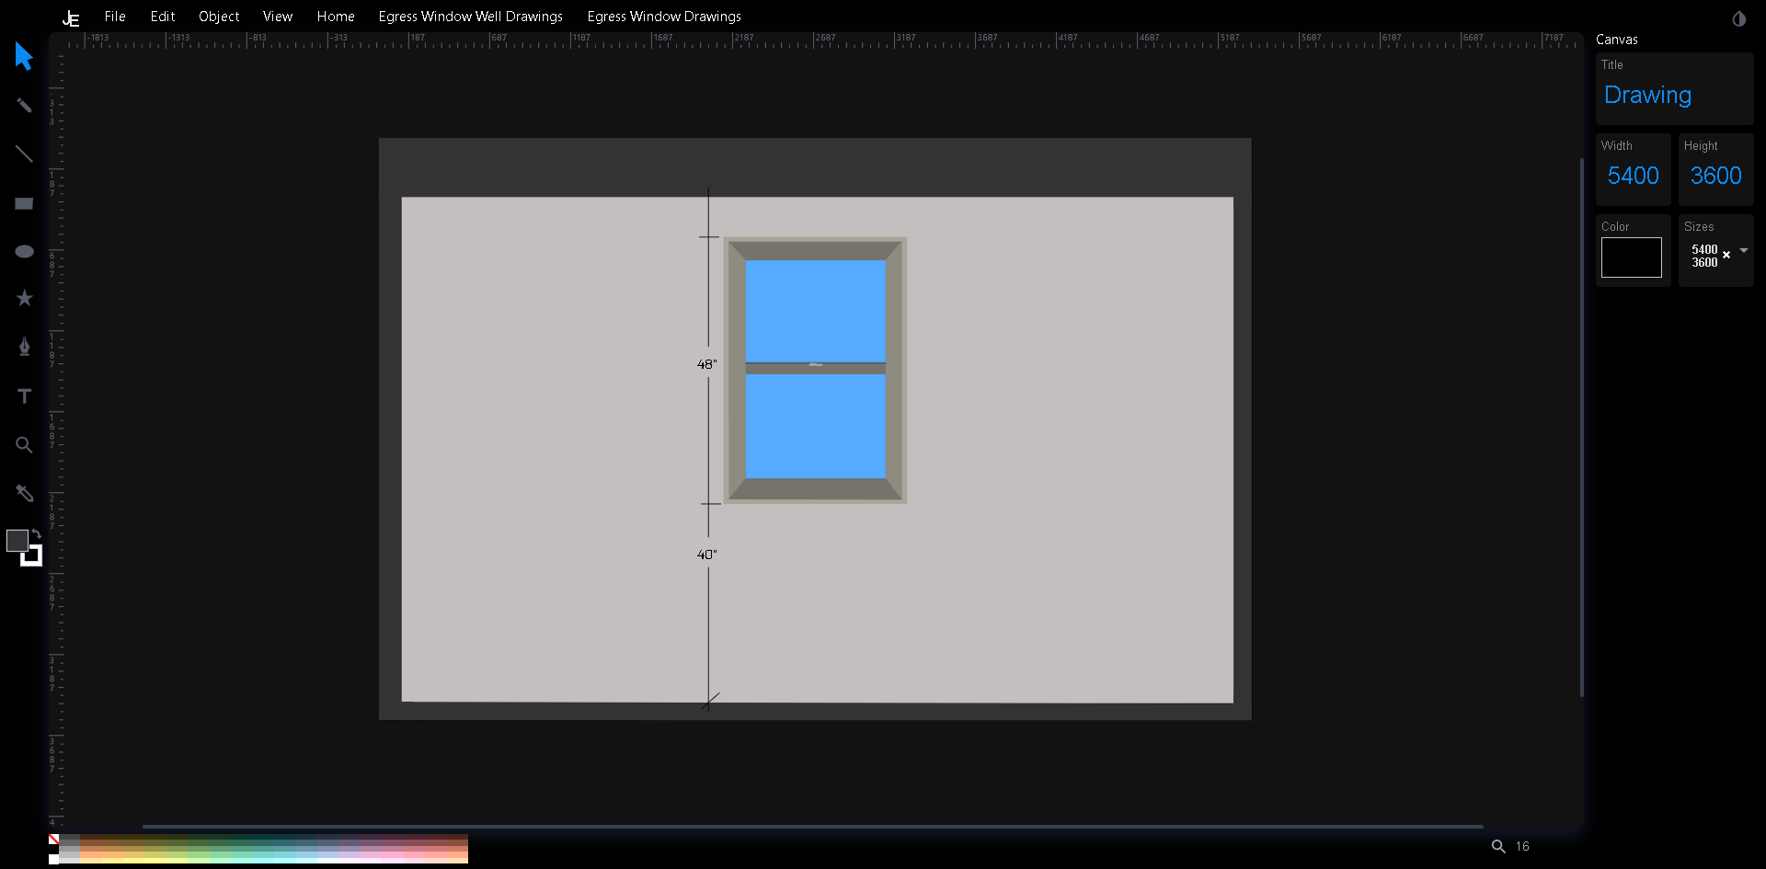This screenshot has width=1766, height=869.
Task: Select the arrow selection tool
Action: point(24,56)
